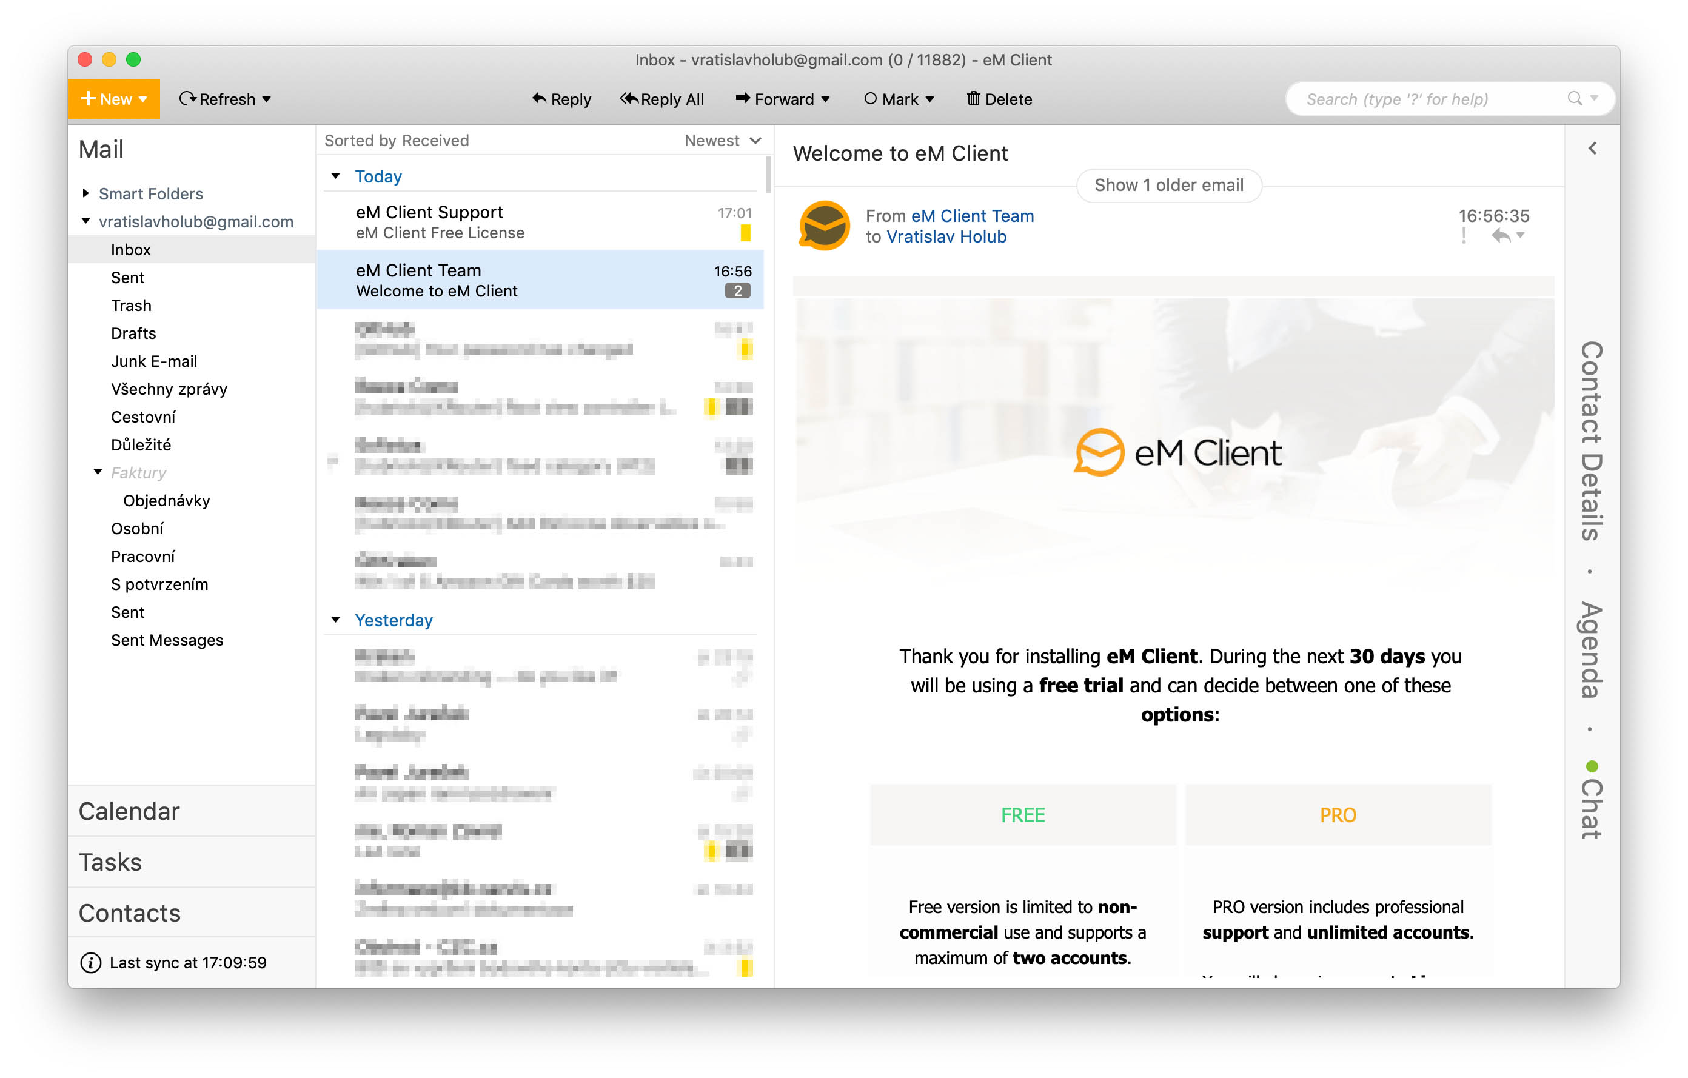Screen dimensions: 1688x1078
Task: Click the Reply arrow icon in toolbar
Action: click(x=538, y=98)
